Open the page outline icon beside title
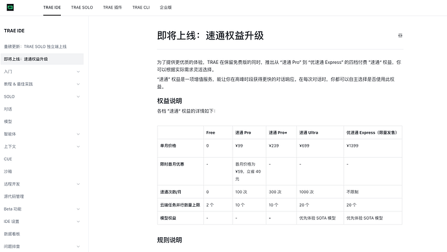 pos(400,36)
